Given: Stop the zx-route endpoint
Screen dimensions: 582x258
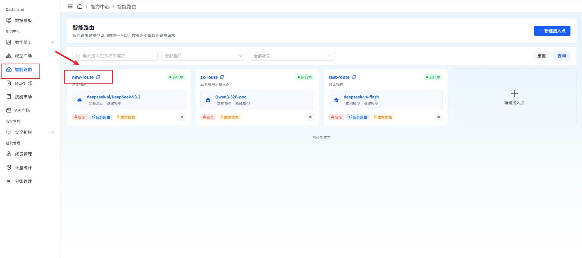Looking at the screenshot, I should [310, 117].
